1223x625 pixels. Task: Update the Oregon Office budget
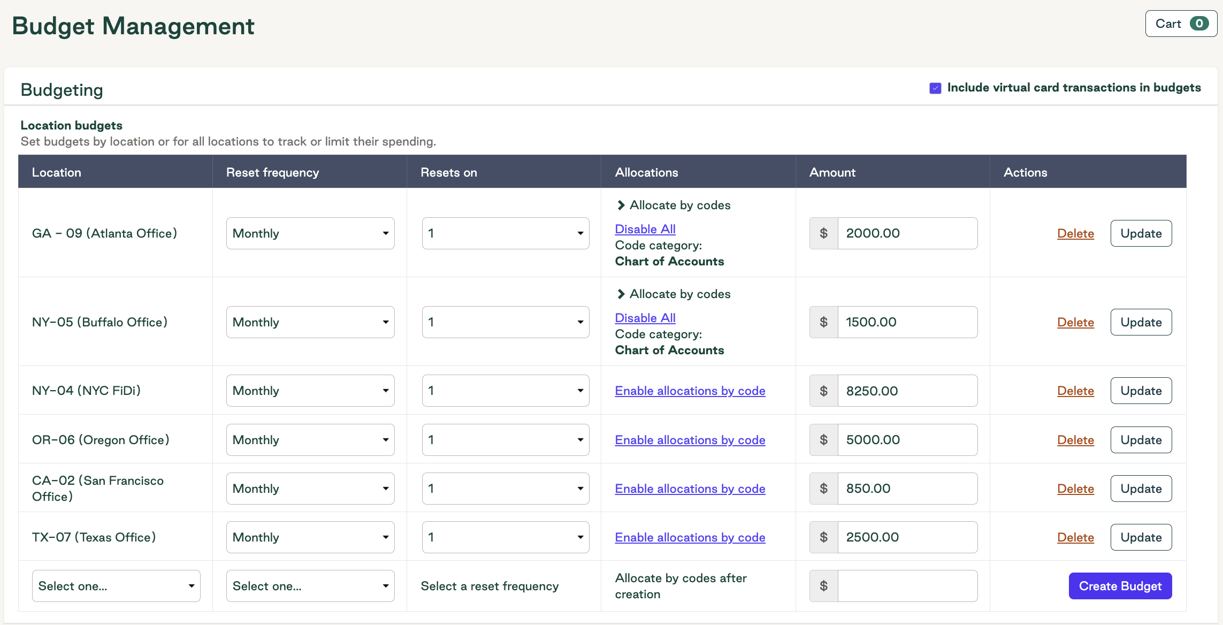click(1141, 440)
